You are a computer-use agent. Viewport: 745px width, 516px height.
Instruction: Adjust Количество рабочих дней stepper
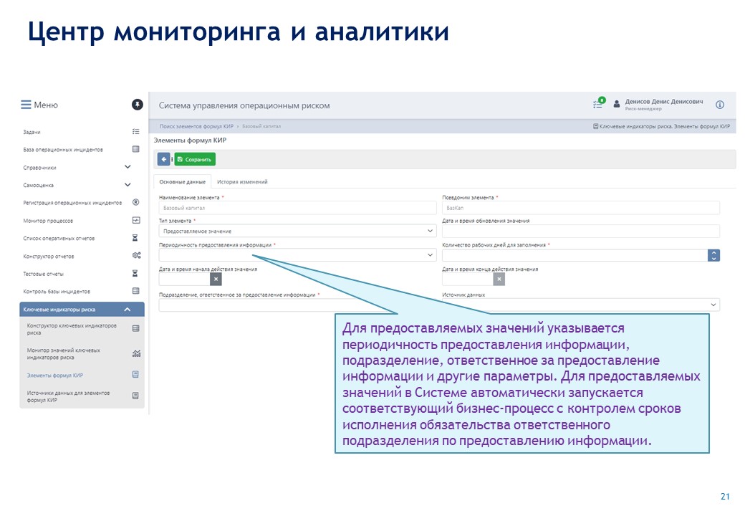click(x=713, y=255)
